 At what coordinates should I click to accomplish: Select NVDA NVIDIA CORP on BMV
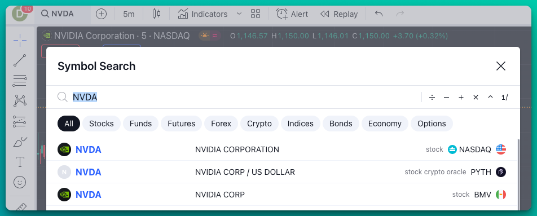click(281, 195)
